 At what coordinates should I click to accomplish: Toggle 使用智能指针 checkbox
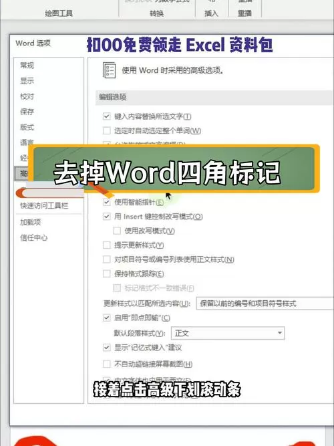coord(107,202)
